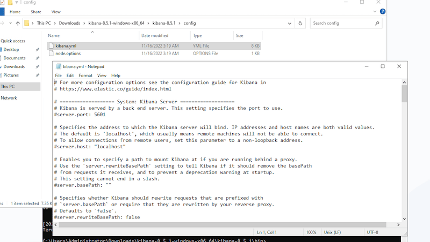Click Unix (LF) status bar entry
This screenshot has width=430, height=242.
click(x=332, y=232)
